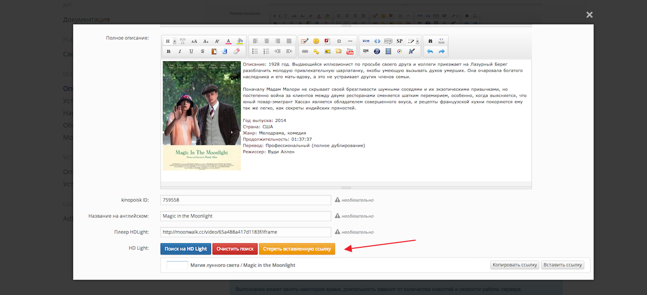Click the quote marks icon

(x=365, y=41)
